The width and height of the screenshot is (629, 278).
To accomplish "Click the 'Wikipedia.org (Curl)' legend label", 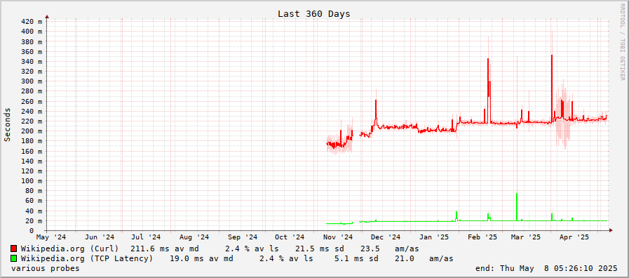I will [x=70, y=249].
